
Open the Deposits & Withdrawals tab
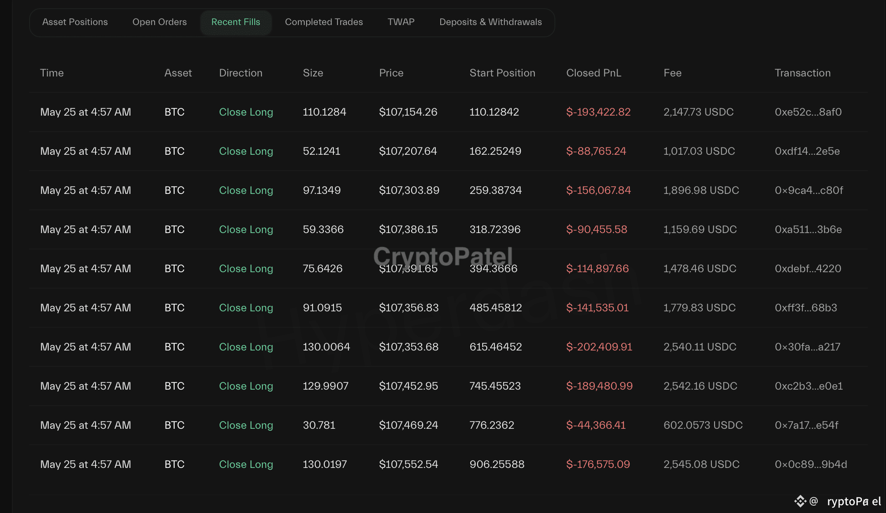click(x=490, y=22)
